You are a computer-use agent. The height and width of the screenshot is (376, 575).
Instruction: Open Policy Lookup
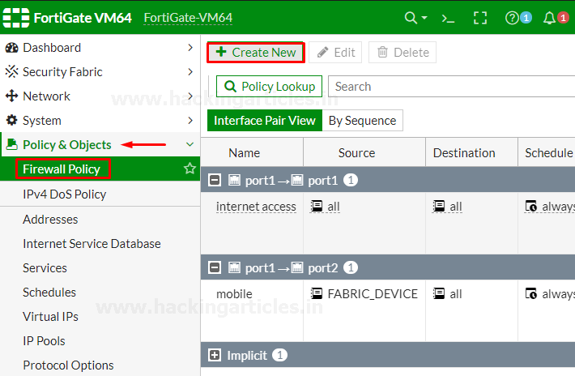[x=269, y=87]
